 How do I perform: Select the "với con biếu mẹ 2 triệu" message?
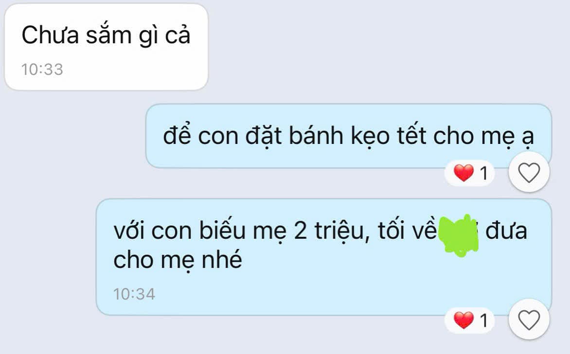click(x=324, y=257)
